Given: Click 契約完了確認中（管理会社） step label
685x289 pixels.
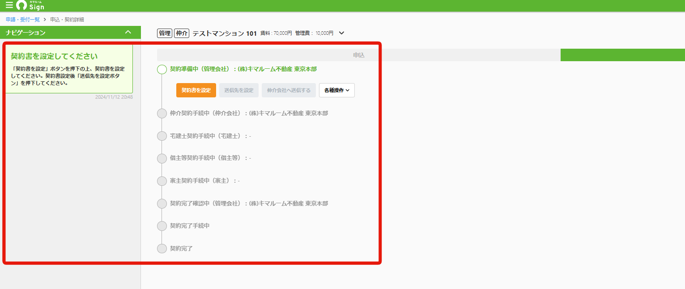Looking at the screenshot, I should [x=249, y=203].
